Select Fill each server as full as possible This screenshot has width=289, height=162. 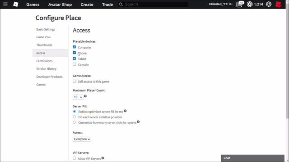pos(74,117)
